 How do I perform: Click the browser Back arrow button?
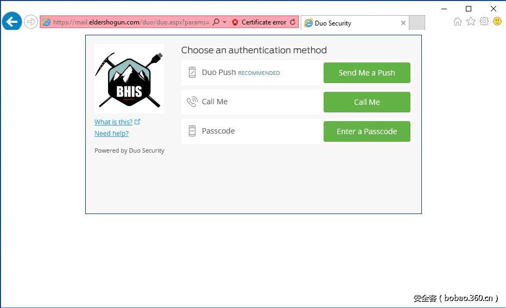click(x=11, y=22)
